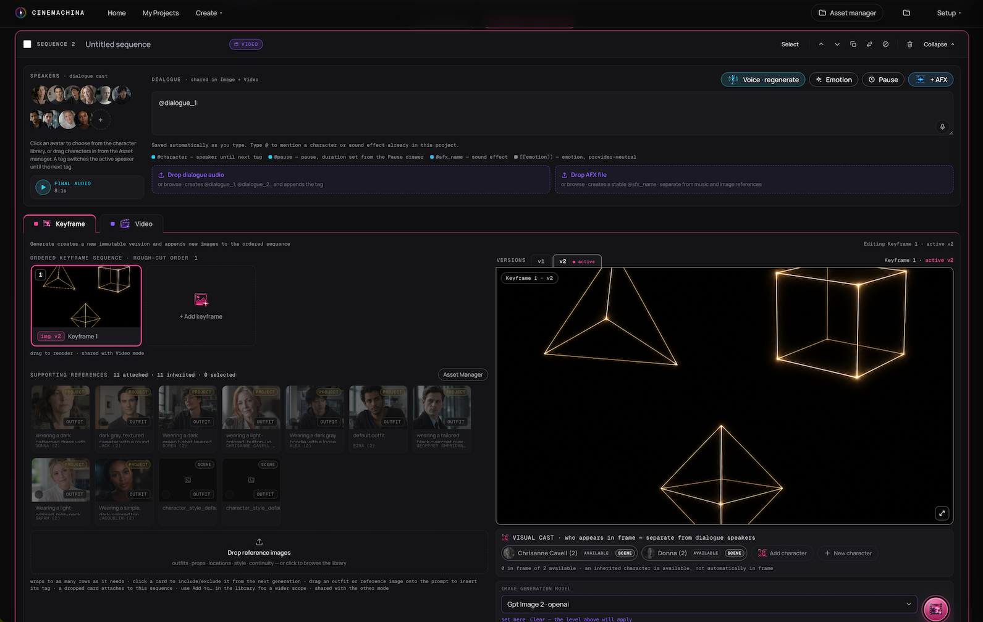The width and height of the screenshot is (983, 622).
Task: Click Voice regenerate button
Action: tap(763, 80)
